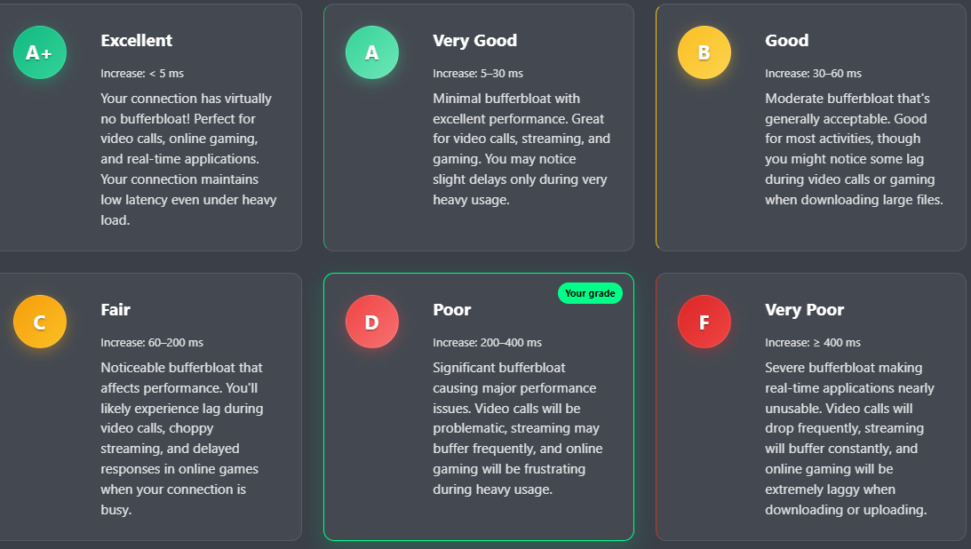Click 'Increase: 200–400 ms' text
This screenshot has height=549, width=971.
tap(487, 343)
